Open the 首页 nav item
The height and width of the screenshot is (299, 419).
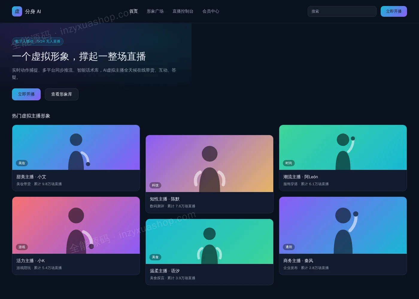pos(133,11)
